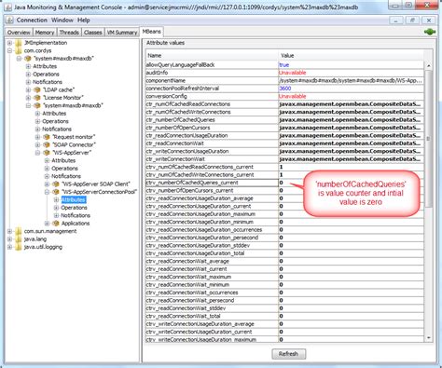The height and width of the screenshot is (368, 442).
Task: Click the Request monitor bean icon
Action: pyautogui.click(x=47, y=137)
